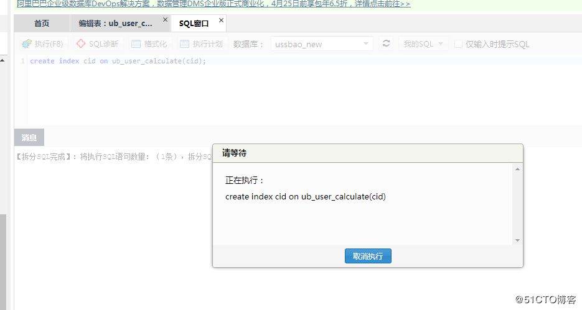Click the left panel scrollbar thumb
The image size is (582, 310).
3,262
